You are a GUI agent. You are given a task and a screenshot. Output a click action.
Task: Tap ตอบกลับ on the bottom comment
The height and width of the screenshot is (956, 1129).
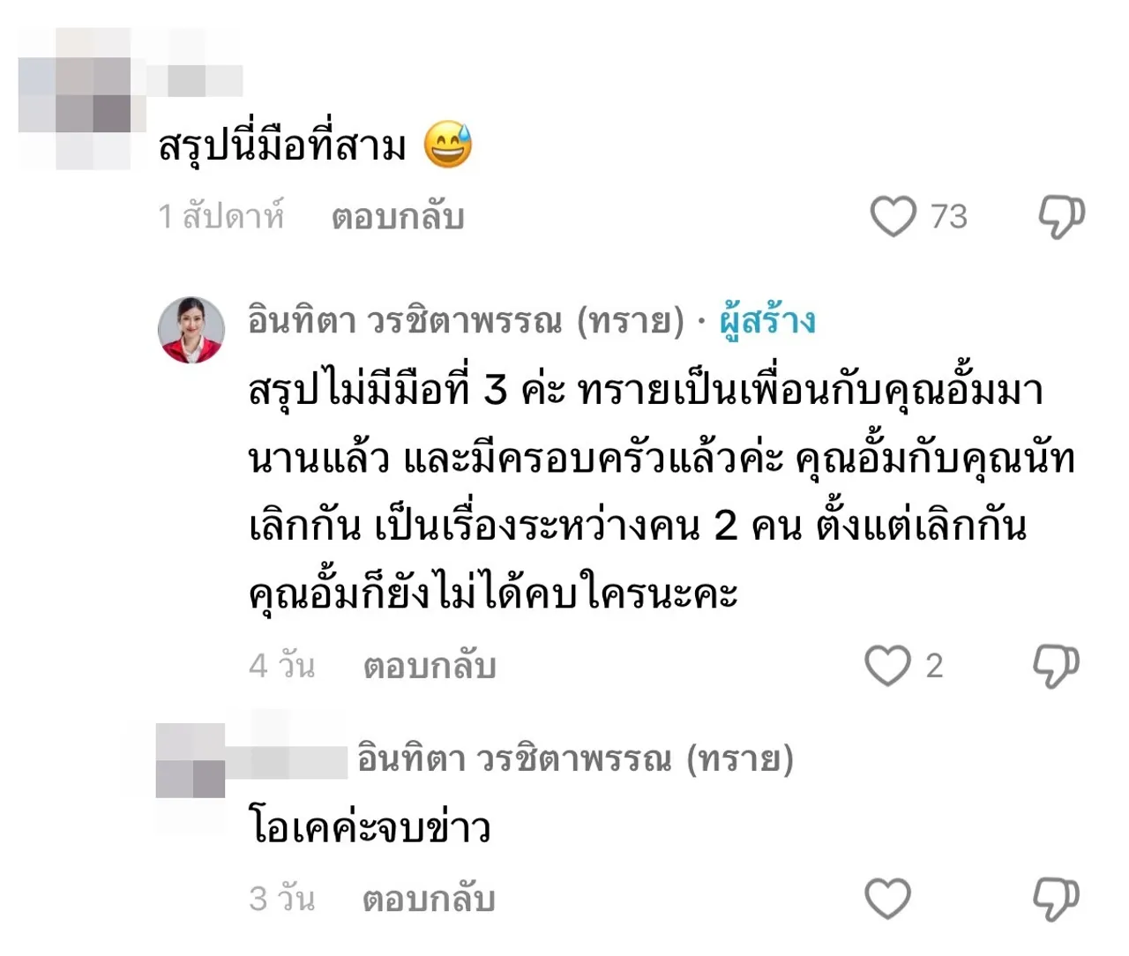click(x=427, y=900)
